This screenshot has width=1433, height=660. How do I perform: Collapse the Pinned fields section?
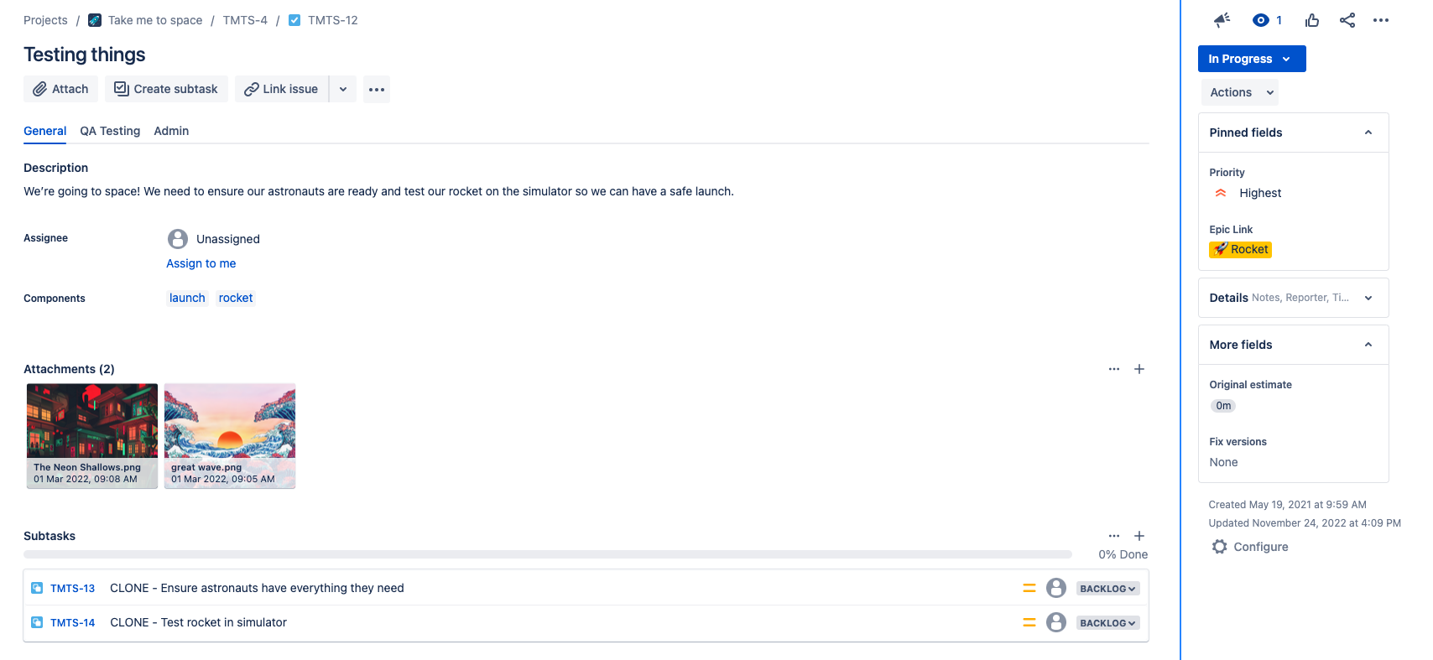(x=1368, y=133)
